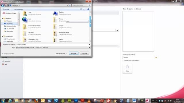Click Nueva carpeta in the dialog toolbar
This screenshot has width=184, height=103.
tap(18, 9)
